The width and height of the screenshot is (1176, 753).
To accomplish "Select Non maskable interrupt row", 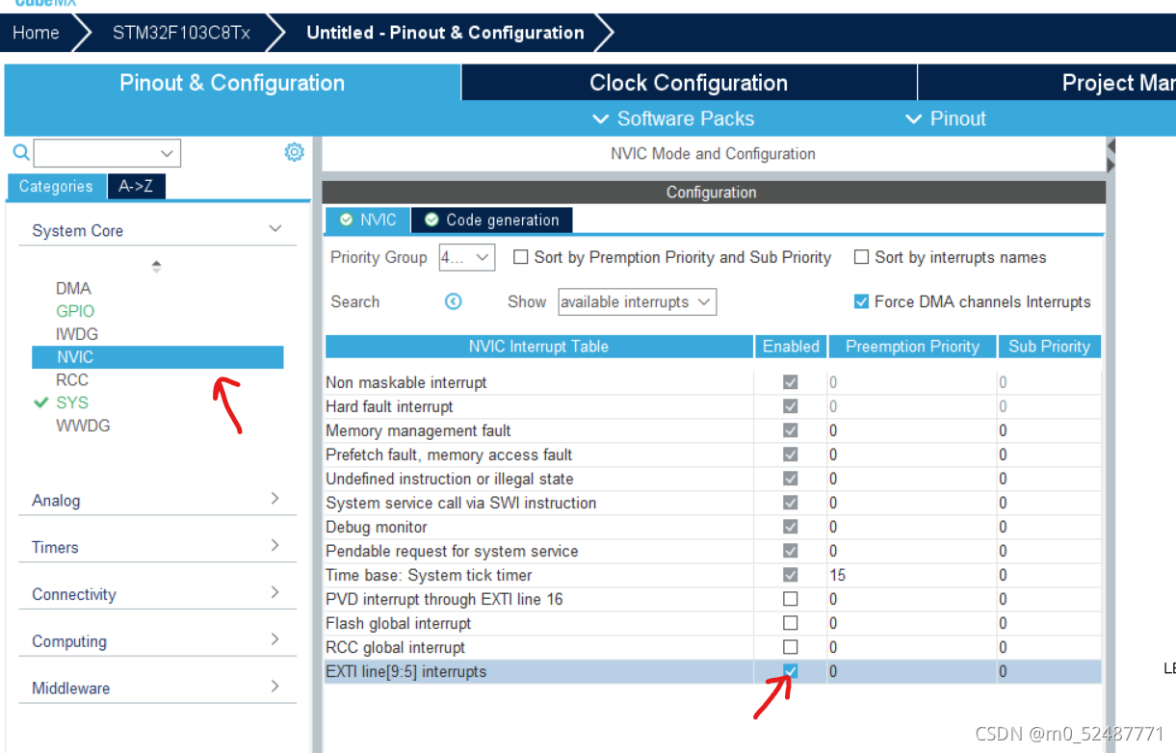I will pos(713,382).
